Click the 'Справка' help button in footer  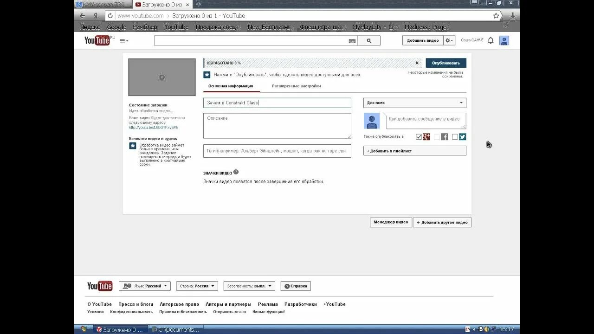tap(296, 286)
